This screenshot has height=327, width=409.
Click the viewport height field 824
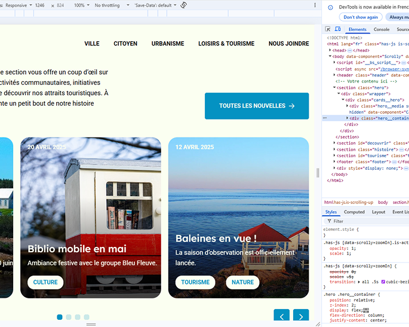[x=60, y=5]
